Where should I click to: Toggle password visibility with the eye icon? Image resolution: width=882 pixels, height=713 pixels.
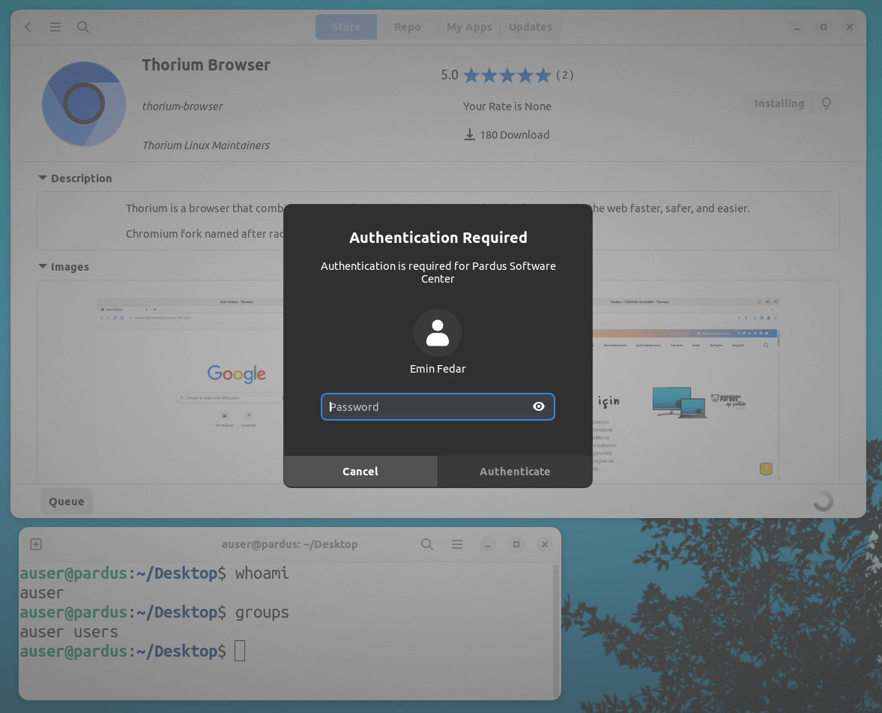(539, 406)
